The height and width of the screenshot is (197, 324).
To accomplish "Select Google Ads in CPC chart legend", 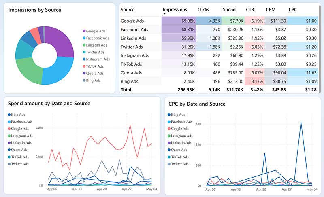I will [x=178, y=129].
